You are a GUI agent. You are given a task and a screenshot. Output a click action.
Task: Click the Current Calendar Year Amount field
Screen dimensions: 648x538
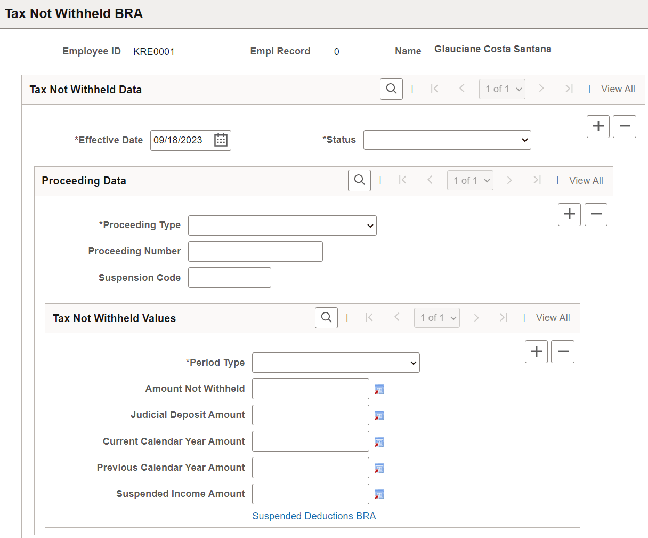[311, 441]
